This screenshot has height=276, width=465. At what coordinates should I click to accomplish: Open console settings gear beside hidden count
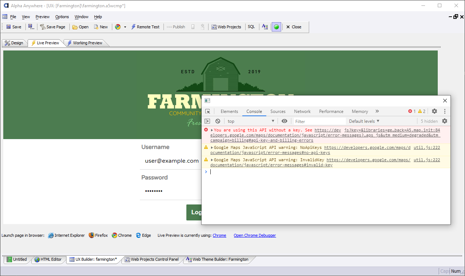click(x=445, y=121)
